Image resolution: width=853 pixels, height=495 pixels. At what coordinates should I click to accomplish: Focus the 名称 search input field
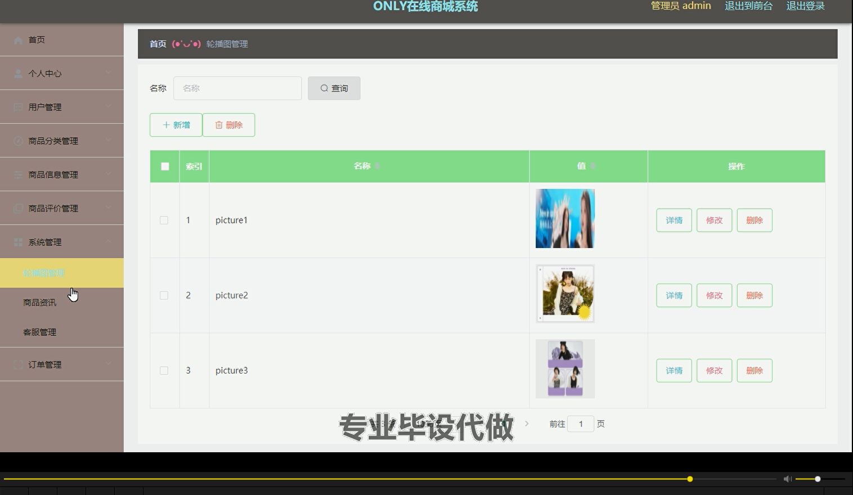pos(237,88)
